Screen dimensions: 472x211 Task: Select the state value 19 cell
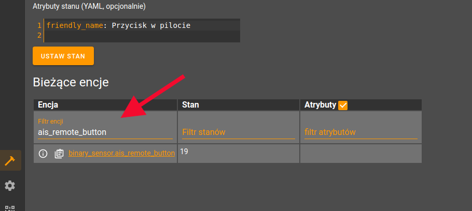(x=184, y=151)
